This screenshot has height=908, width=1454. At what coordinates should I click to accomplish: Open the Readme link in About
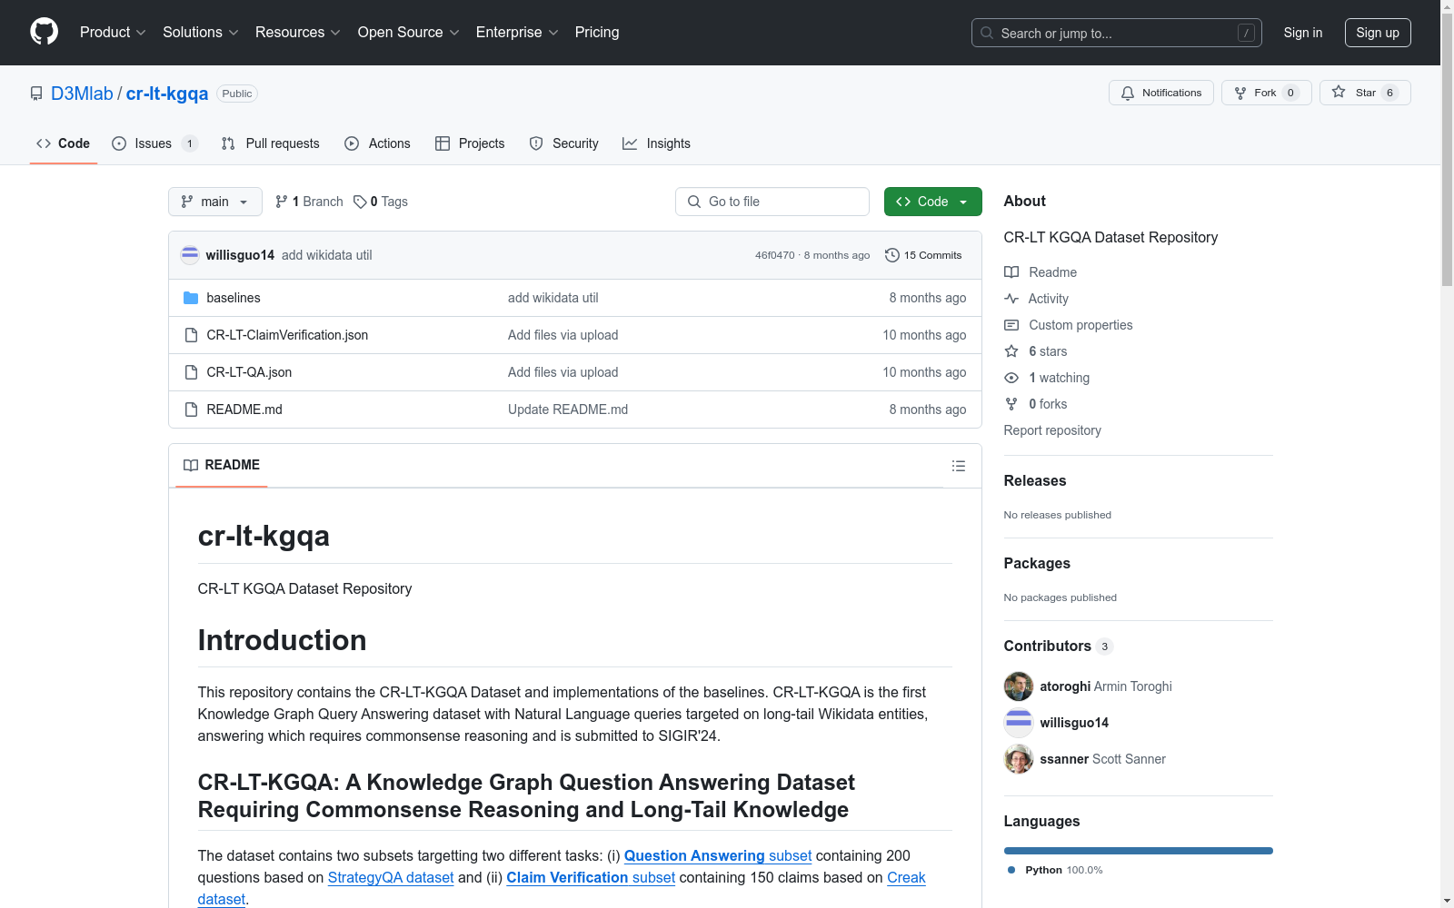point(1041,272)
